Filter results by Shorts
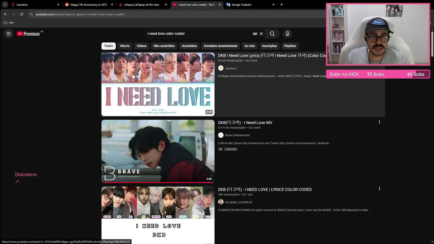Image resolution: width=434 pixels, height=244 pixels. coord(125,46)
